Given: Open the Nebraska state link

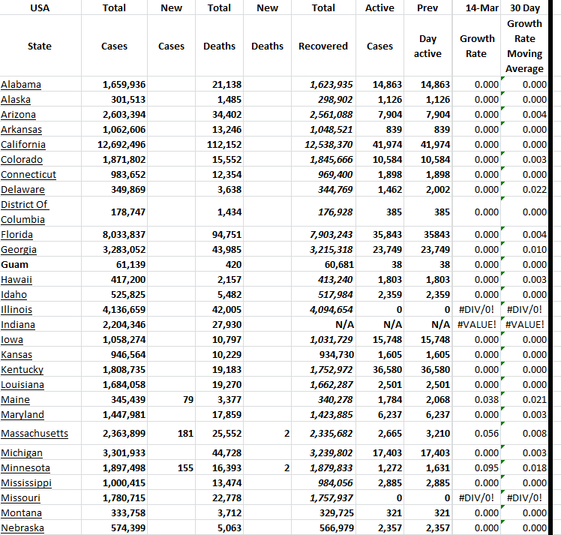Looking at the screenshot, I should pyautogui.click(x=22, y=528).
